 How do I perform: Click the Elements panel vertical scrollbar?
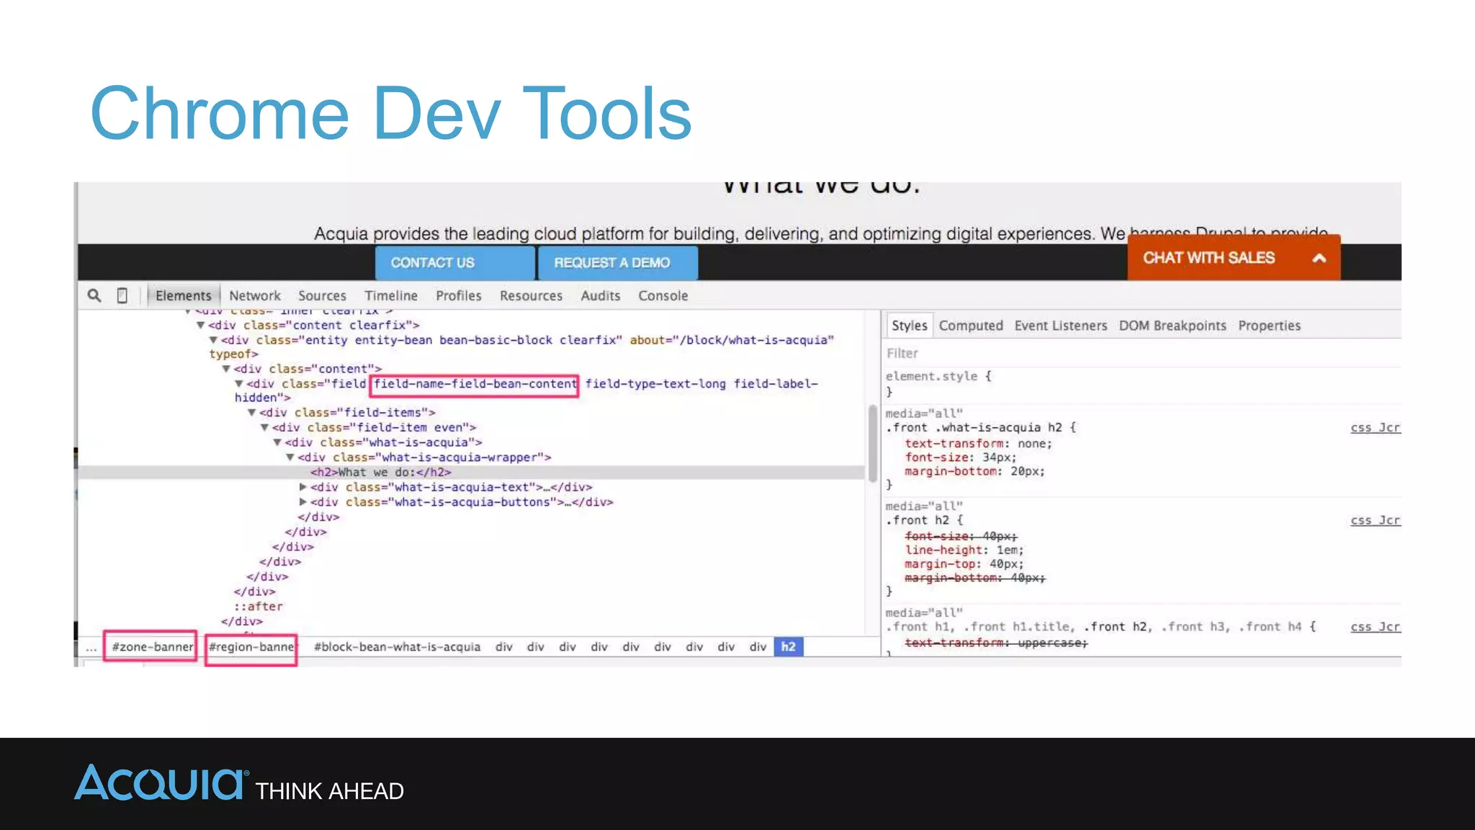873,443
